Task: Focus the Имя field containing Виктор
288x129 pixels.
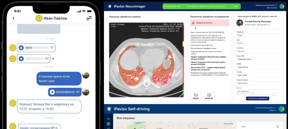Action: coord(259,43)
